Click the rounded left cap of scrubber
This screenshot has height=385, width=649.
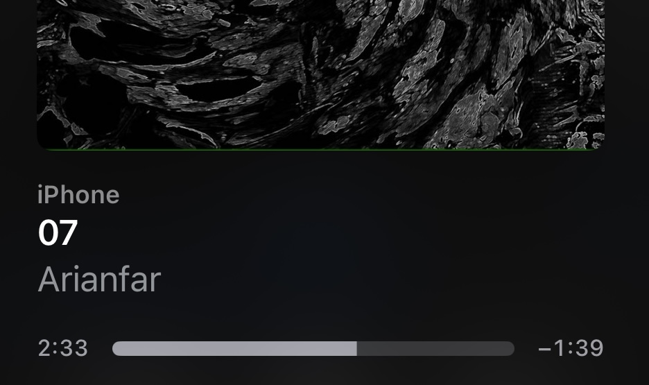116,348
